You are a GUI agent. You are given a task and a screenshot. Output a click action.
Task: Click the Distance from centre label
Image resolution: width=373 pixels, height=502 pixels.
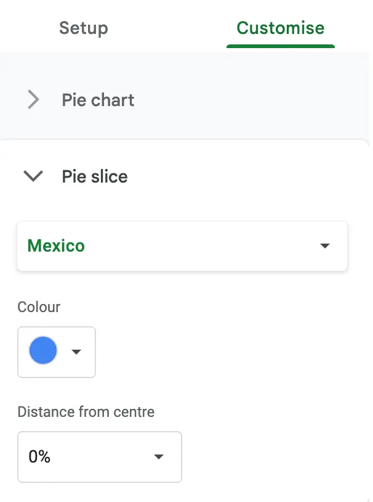click(86, 411)
